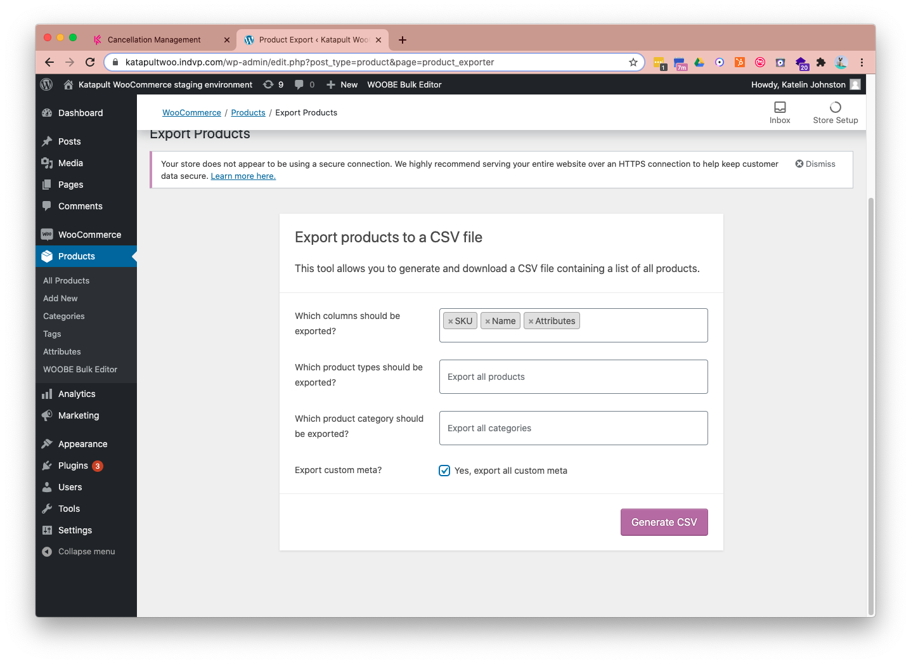The height and width of the screenshot is (664, 911).
Task: Open Add New product submenu item
Action: [x=60, y=298]
